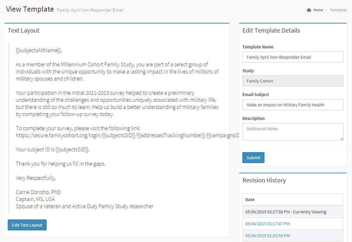Viewport: 352px width, 242px height.
Task: Click the Study label
Action: tap(248, 71)
